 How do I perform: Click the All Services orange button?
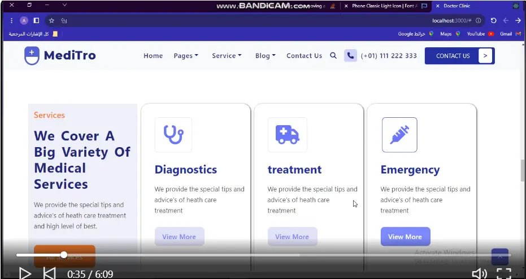(x=64, y=256)
